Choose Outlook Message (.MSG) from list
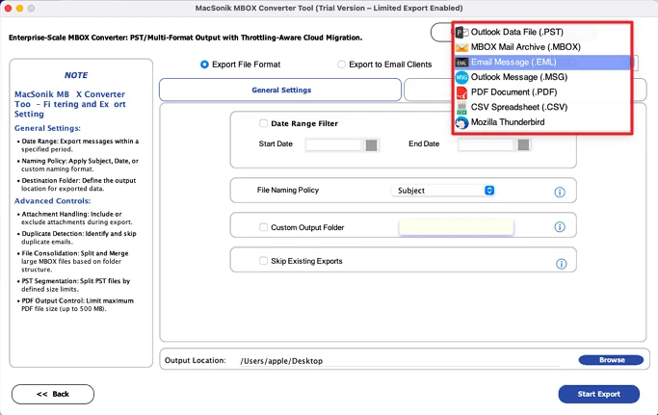The height and width of the screenshot is (415, 658). click(542, 77)
